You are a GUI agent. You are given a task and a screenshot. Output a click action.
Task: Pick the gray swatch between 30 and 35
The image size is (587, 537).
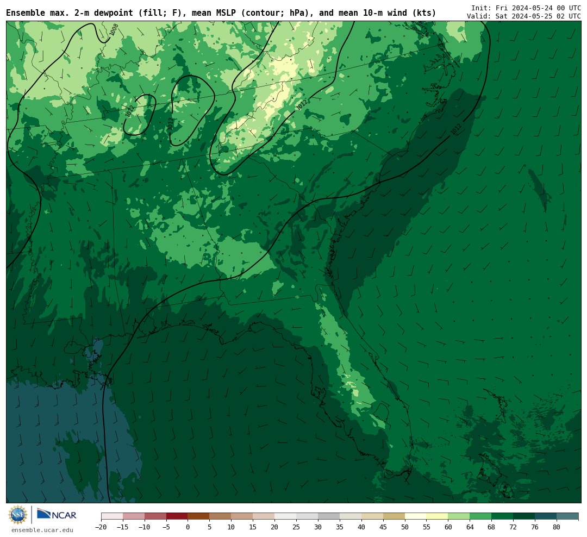pyautogui.click(x=329, y=516)
